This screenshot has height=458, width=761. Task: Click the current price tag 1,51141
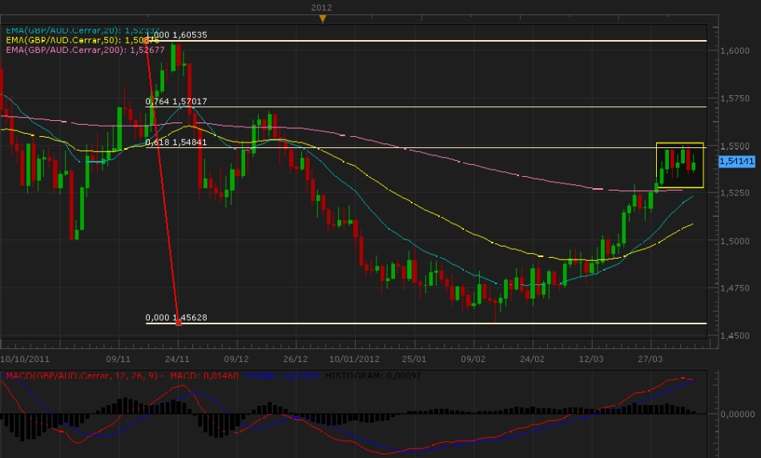click(x=734, y=161)
